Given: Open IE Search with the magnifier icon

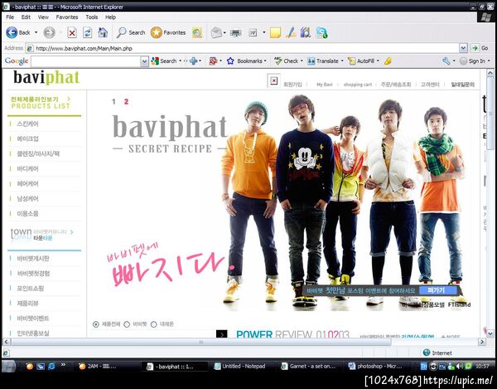Looking at the screenshot, I should pos(122,32).
